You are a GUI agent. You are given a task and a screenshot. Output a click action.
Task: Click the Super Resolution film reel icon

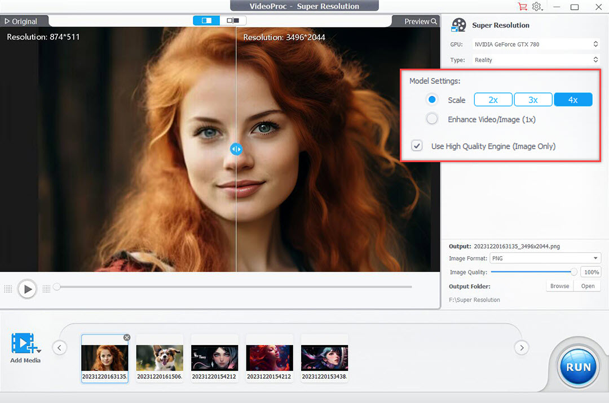(x=458, y=25)
